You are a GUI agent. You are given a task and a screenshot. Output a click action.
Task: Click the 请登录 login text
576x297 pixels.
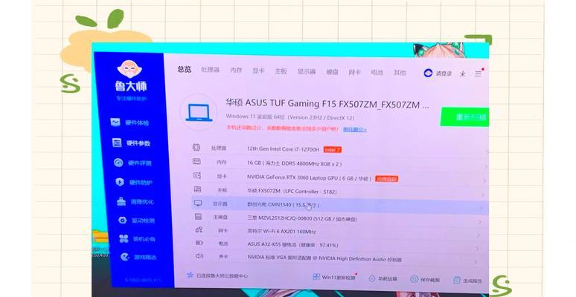(x=444, y=74)
